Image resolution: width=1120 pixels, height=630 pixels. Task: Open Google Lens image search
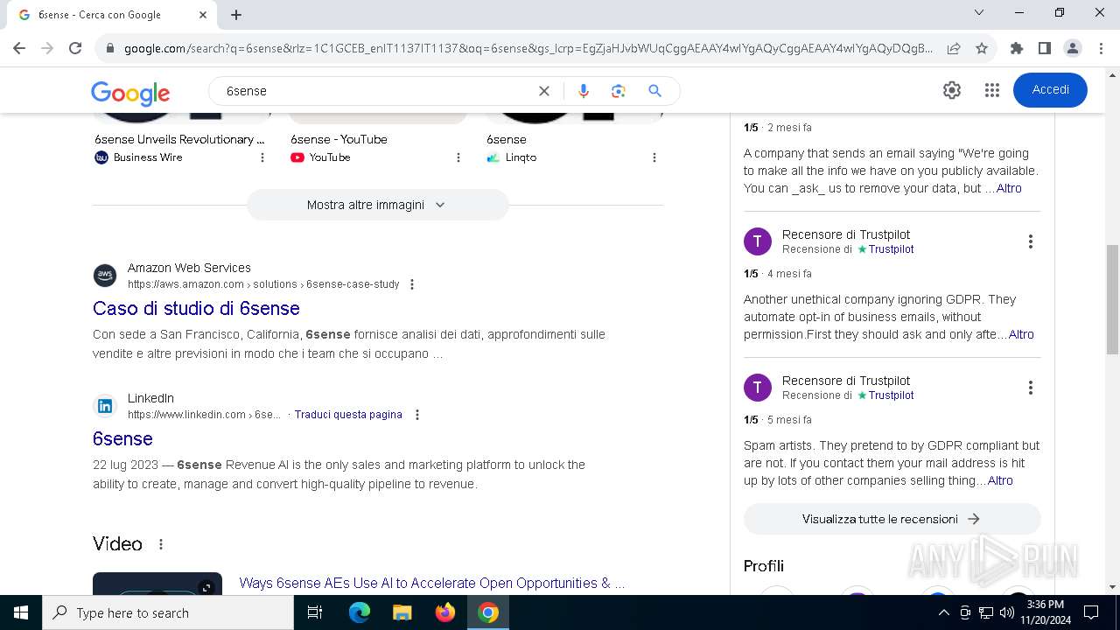pyautogui.click(x=619, y=91)
